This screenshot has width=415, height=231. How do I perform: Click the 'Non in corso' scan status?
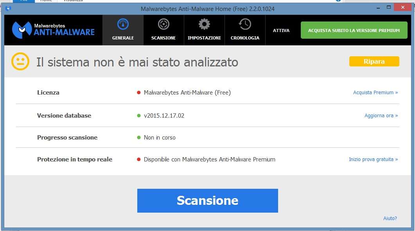click(x=160, y=138)
